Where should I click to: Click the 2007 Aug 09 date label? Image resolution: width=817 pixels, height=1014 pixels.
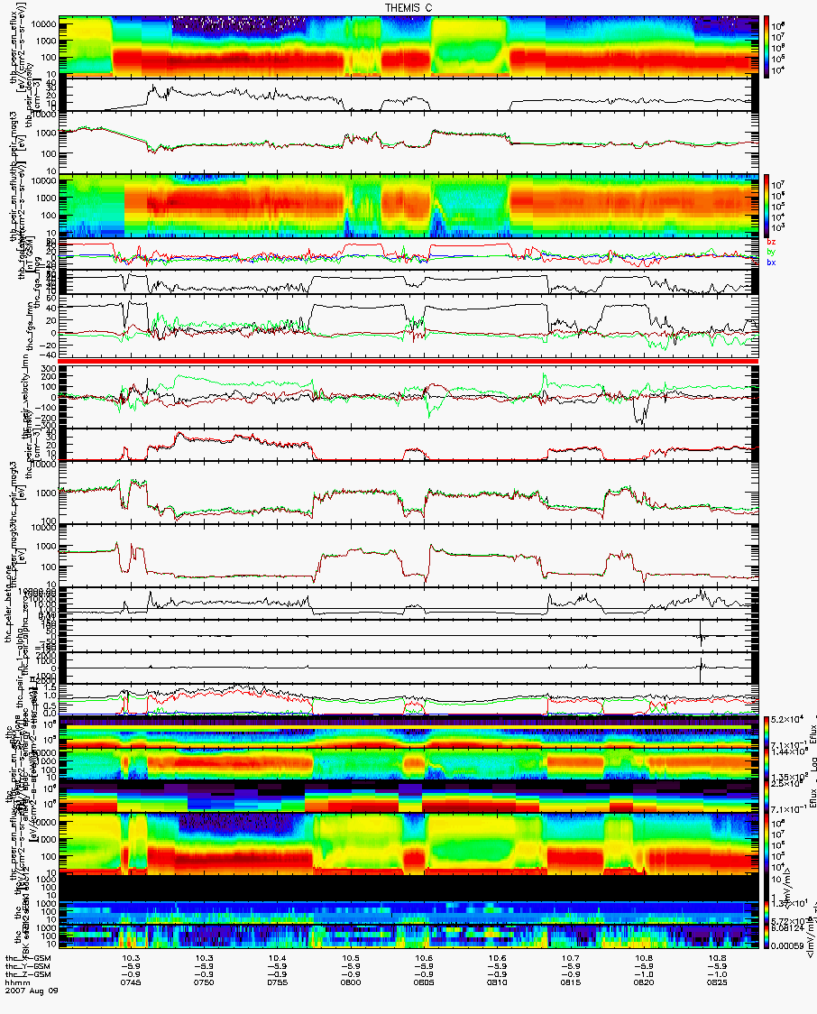[31, 990]
